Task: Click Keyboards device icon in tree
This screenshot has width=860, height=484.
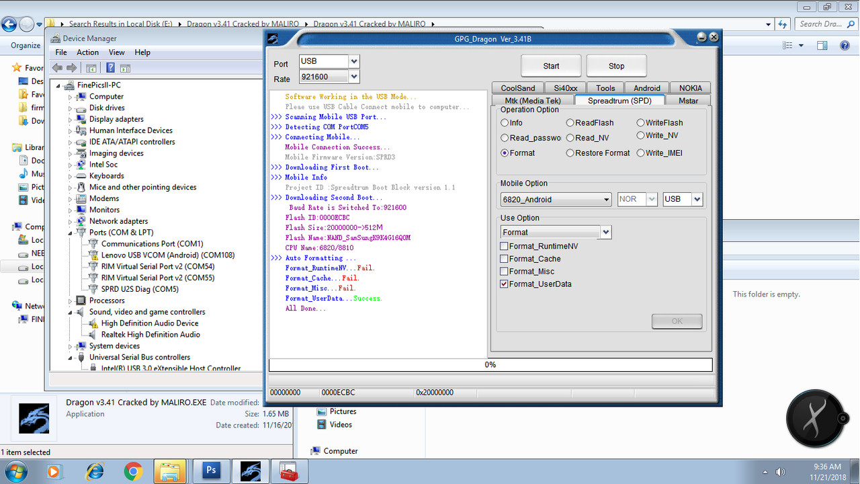Action: pyautogui.click(x=81, y=176)
